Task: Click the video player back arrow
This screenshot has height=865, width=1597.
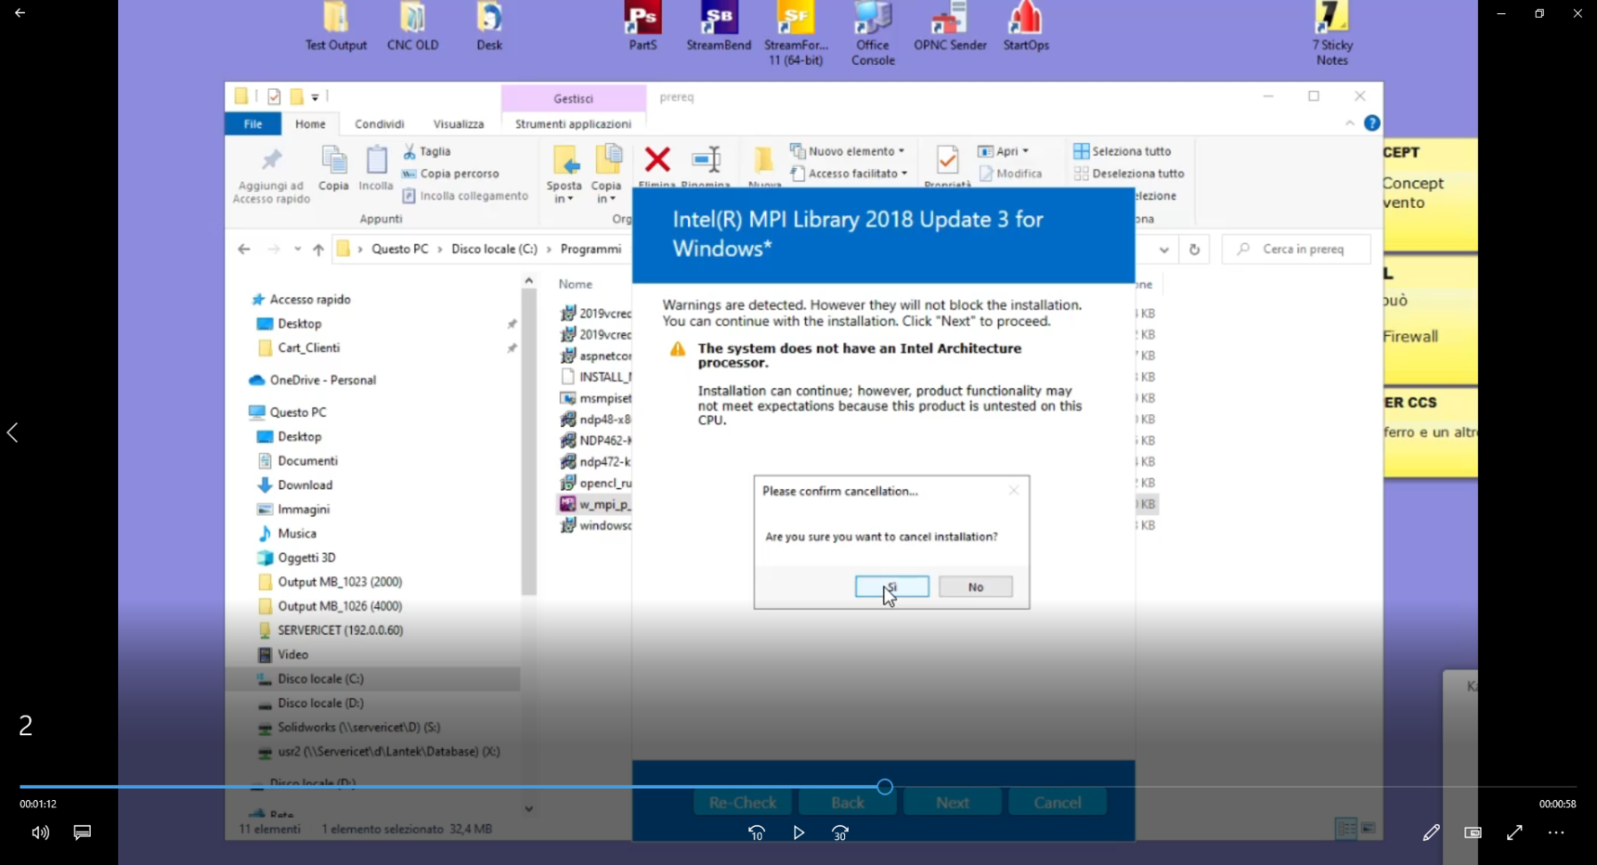Action: [x=19, y=13]
